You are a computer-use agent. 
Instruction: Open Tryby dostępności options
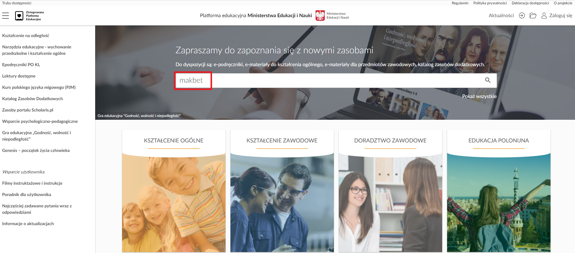click(x=17, y=3)
